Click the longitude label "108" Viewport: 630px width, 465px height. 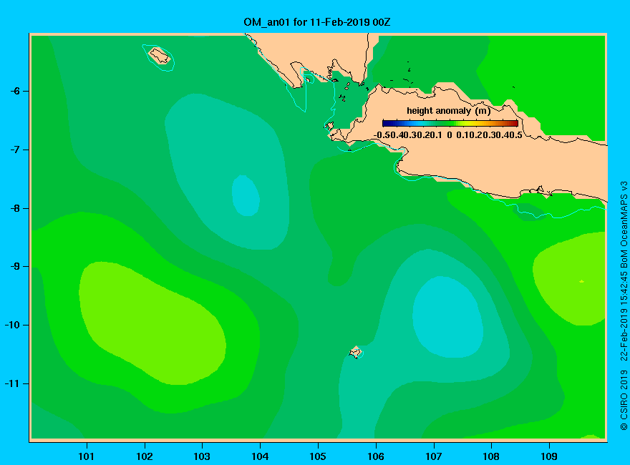click(x=491, y=456)
